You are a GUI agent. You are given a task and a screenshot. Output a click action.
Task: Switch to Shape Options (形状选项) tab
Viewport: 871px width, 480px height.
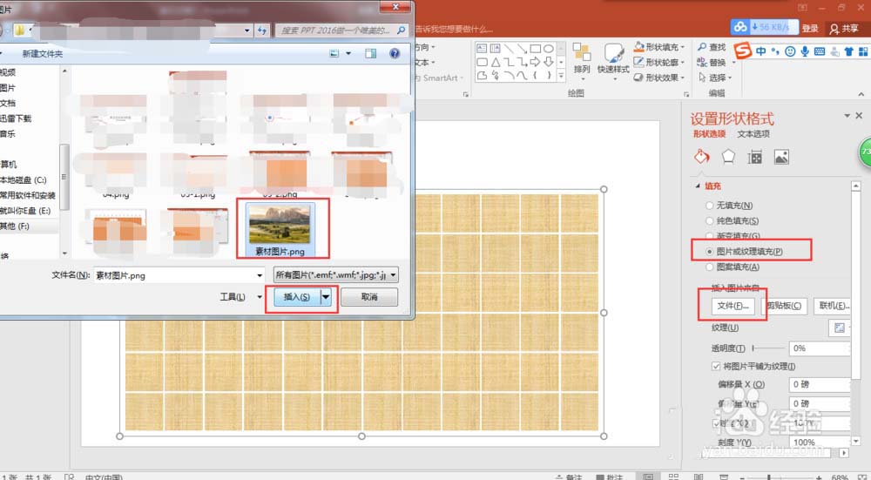click(709, 134)
